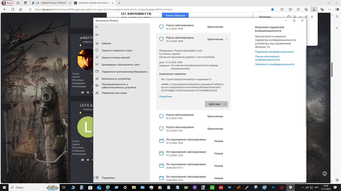Open Edge sidebar search icon

[x=337, y=17]
